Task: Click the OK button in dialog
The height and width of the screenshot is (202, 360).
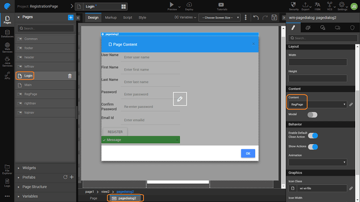Action: (248, 153)
